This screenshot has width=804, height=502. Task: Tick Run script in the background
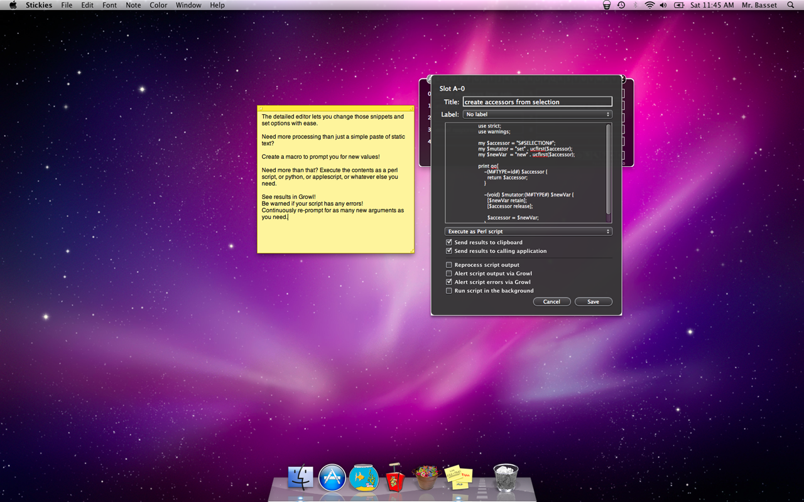[x=449, y=291]
